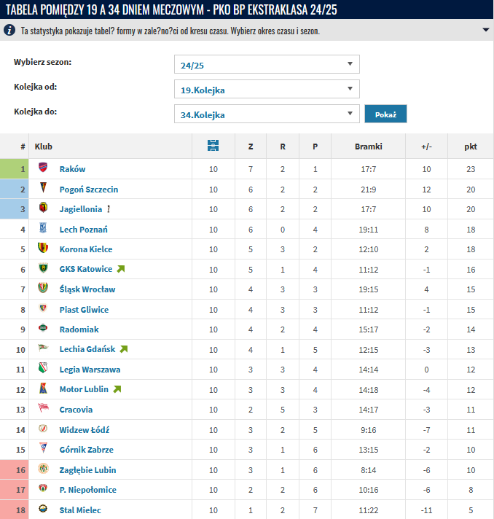
Task: Click the info icon in the description bar
Action: coord(9,31)
